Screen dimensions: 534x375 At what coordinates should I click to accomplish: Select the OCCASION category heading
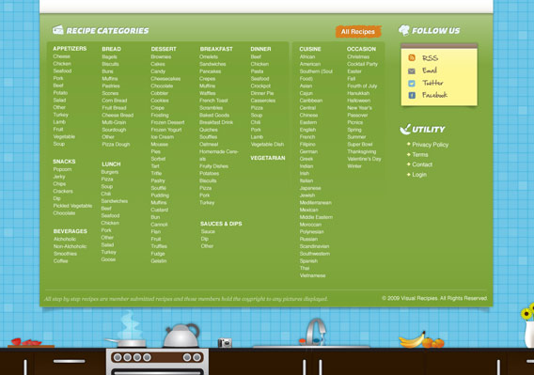[361, 49]
